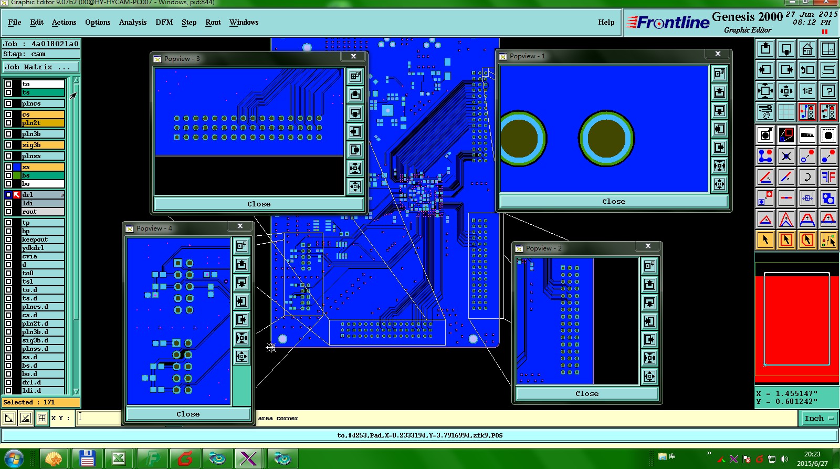Toggle the 'pln2t' layer checkbox
The width and height of the screenshot is (840, 469).
coord(8,123)
